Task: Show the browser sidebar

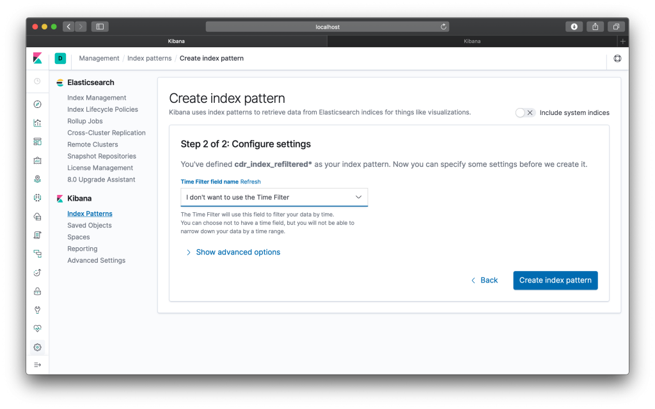Action: click(100, 27)
